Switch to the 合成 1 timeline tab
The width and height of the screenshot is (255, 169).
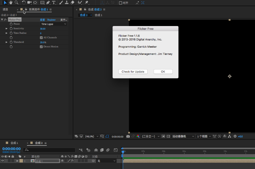point(14,143)
